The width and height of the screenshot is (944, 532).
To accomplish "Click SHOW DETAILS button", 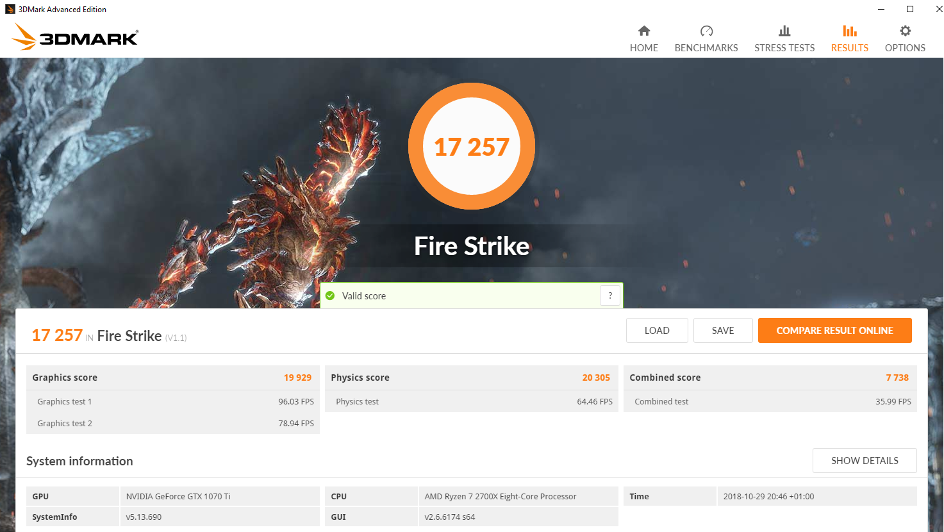I will [865, 461].
